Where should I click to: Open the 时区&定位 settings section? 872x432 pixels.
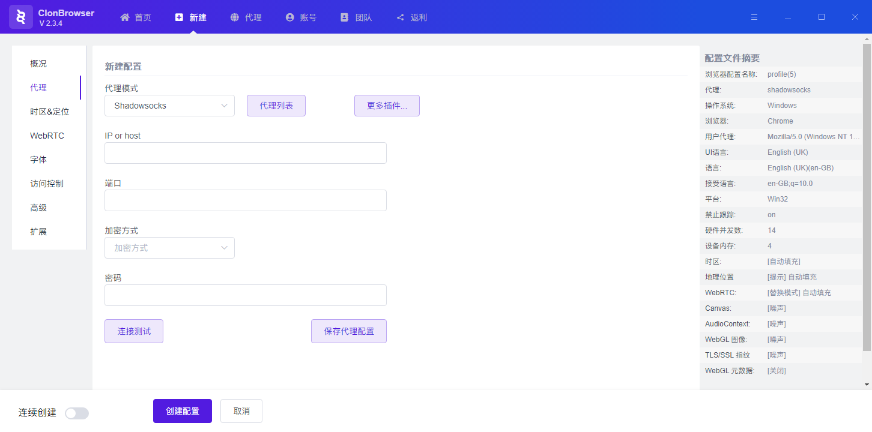coord(49,111)
